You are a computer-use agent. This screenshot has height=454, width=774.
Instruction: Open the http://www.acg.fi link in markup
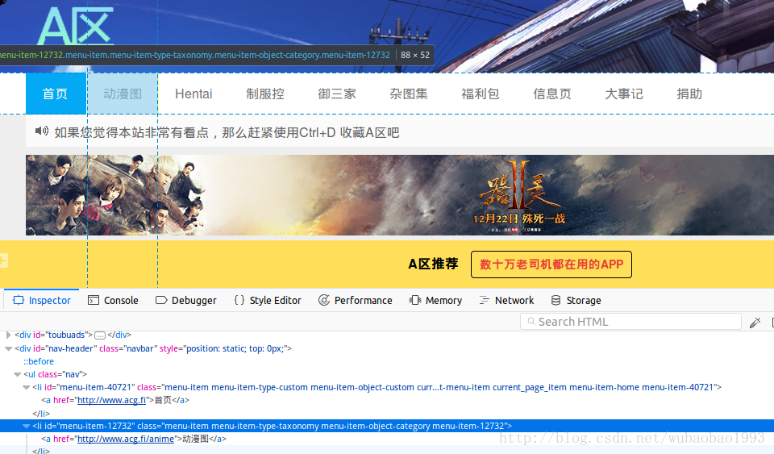pyautogui.click(x=111, y=400)
